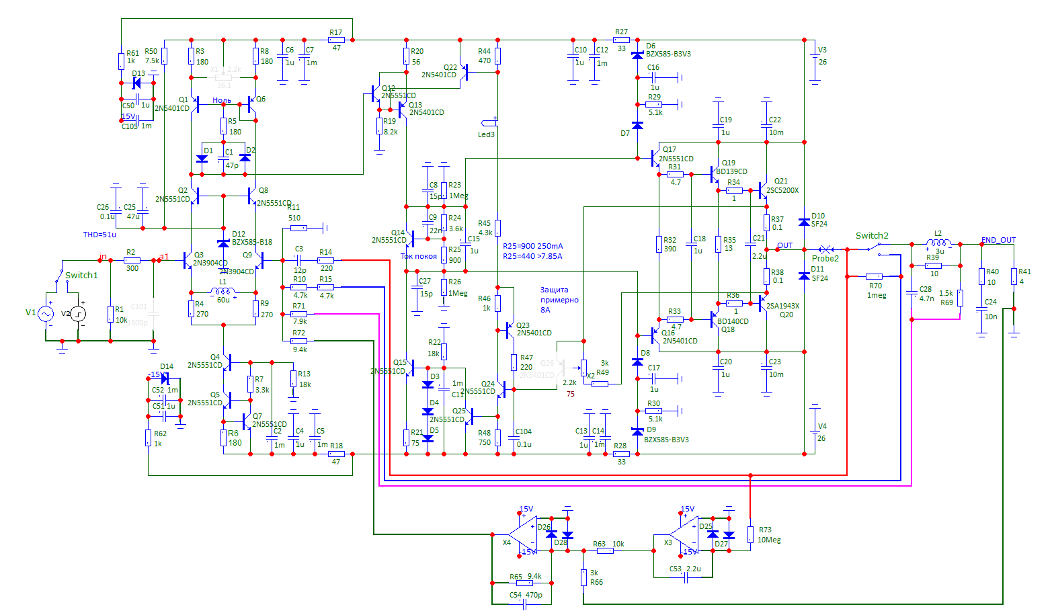Select the greyed-out Q26 transistor

point(561,368)
